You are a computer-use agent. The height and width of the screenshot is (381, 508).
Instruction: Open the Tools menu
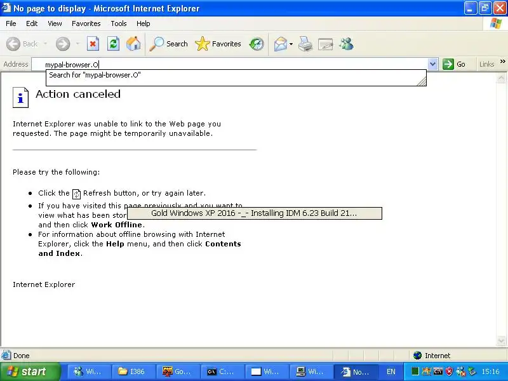point(119,23)
